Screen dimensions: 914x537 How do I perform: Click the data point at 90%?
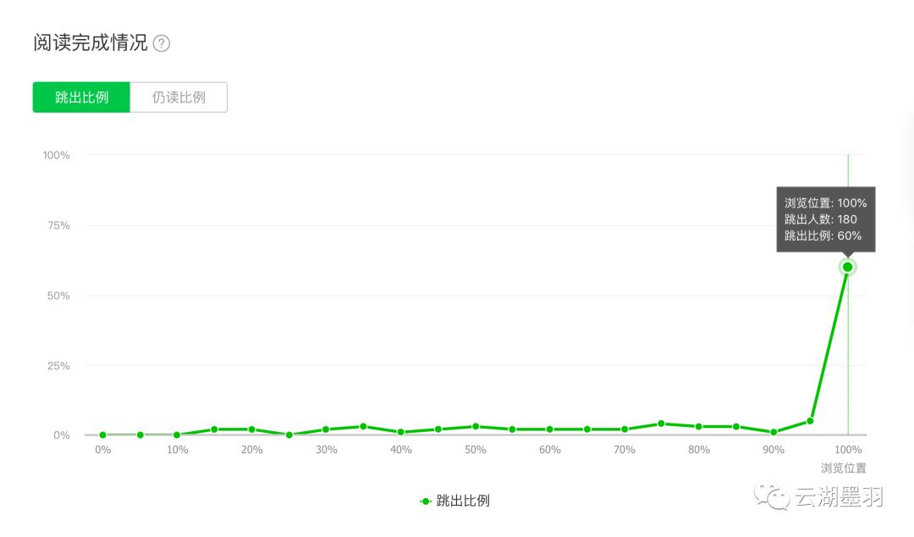point(773,432)
